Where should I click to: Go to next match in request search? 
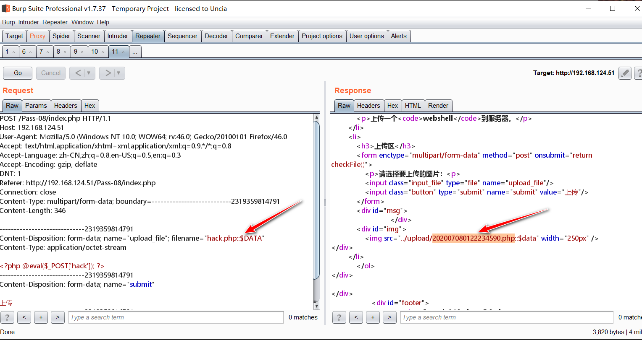click(58, 317)
